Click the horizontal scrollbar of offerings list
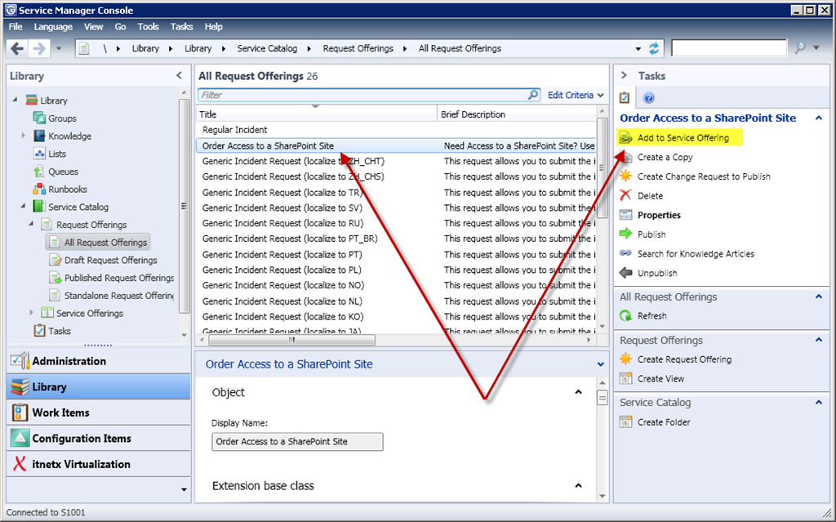Image resolution: width=836 pixels, height=522 pixels. (291, 340)
